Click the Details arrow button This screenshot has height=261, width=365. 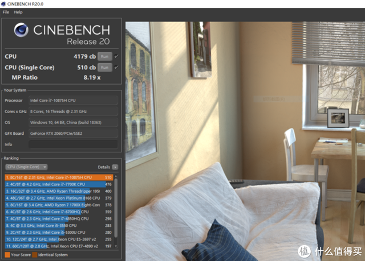coord(115,167)
